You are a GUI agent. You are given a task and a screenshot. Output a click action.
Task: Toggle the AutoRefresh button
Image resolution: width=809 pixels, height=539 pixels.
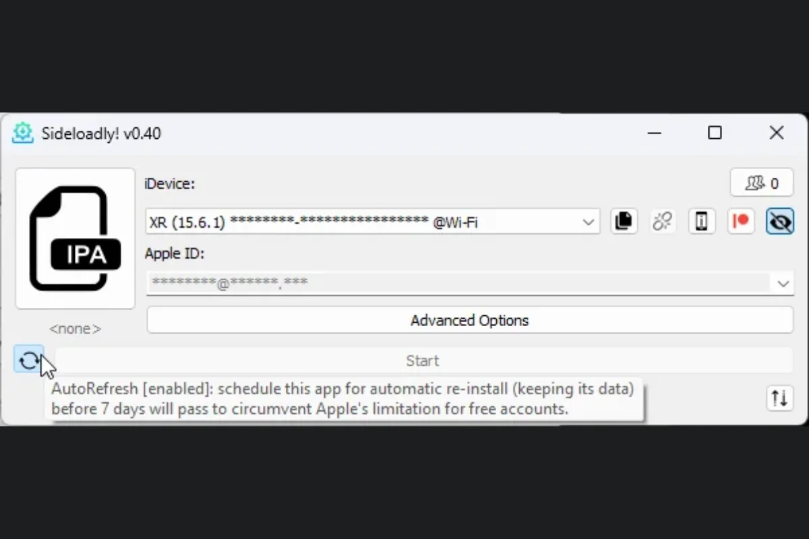29,360
